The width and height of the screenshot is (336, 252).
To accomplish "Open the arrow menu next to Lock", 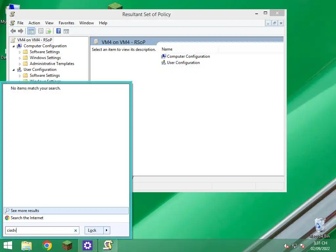I will pyautogui.click(x=107, y=230).
